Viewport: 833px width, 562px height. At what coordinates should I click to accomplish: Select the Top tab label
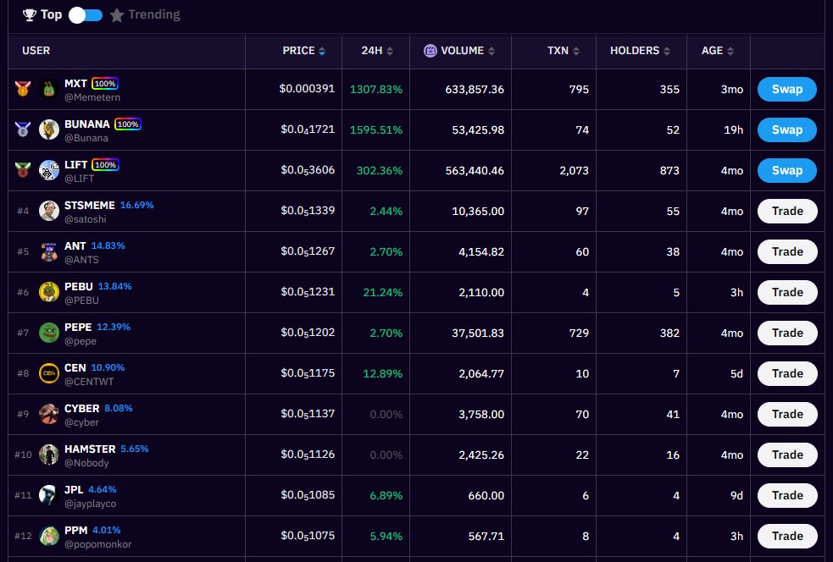(51, 15)
